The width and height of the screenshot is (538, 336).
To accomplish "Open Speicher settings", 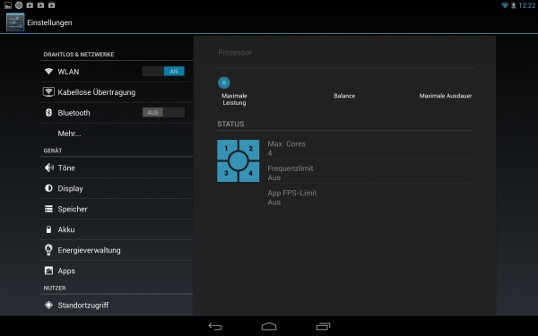I will (x=117, y=209).
